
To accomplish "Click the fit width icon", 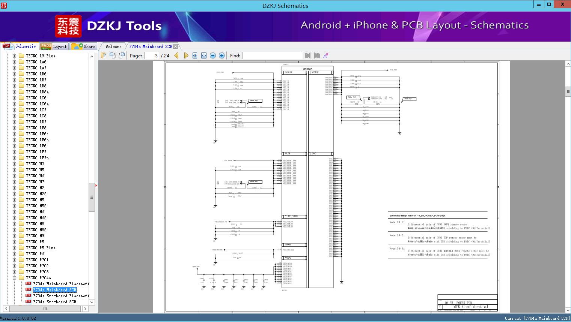I will [195, 55].
